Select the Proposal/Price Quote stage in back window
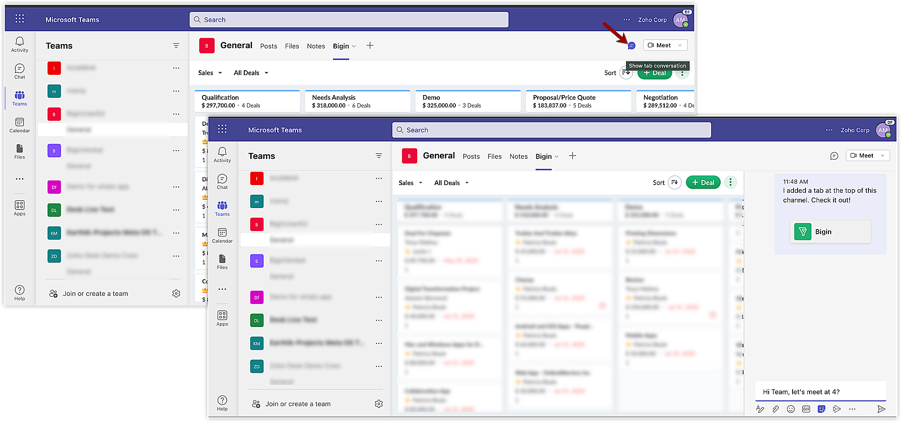The image size is (920, 422). (x=579, y=101)
